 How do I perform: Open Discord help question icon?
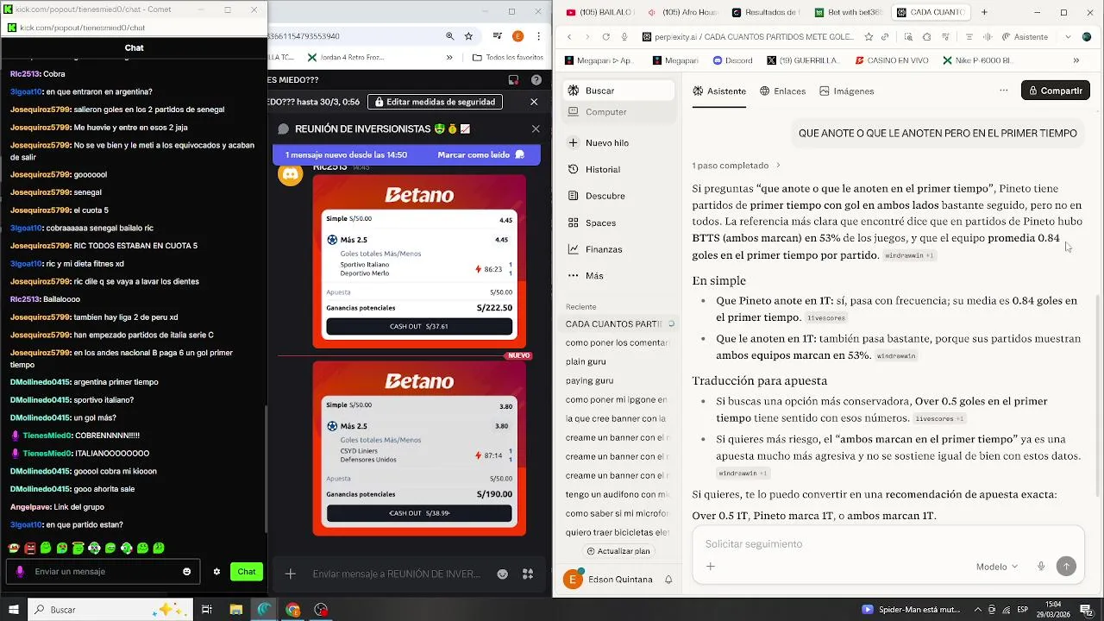[536, 80]
